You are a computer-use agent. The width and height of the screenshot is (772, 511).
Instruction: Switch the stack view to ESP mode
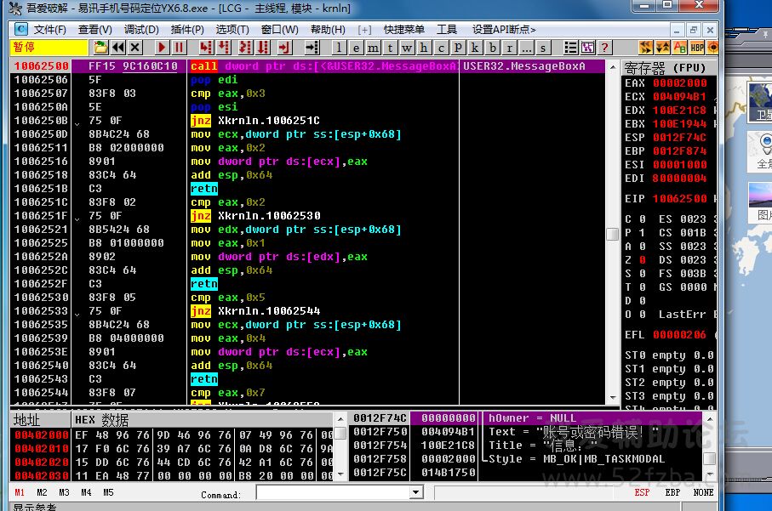tap(643, 492)
